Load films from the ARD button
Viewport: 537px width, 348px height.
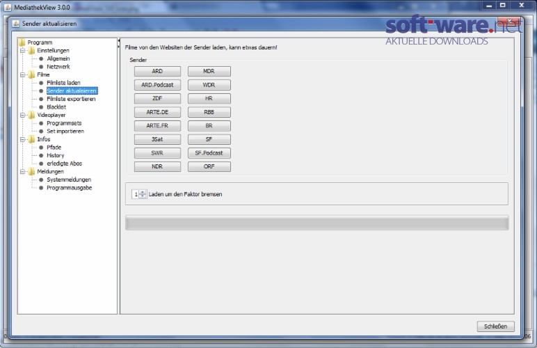point(157,71)
